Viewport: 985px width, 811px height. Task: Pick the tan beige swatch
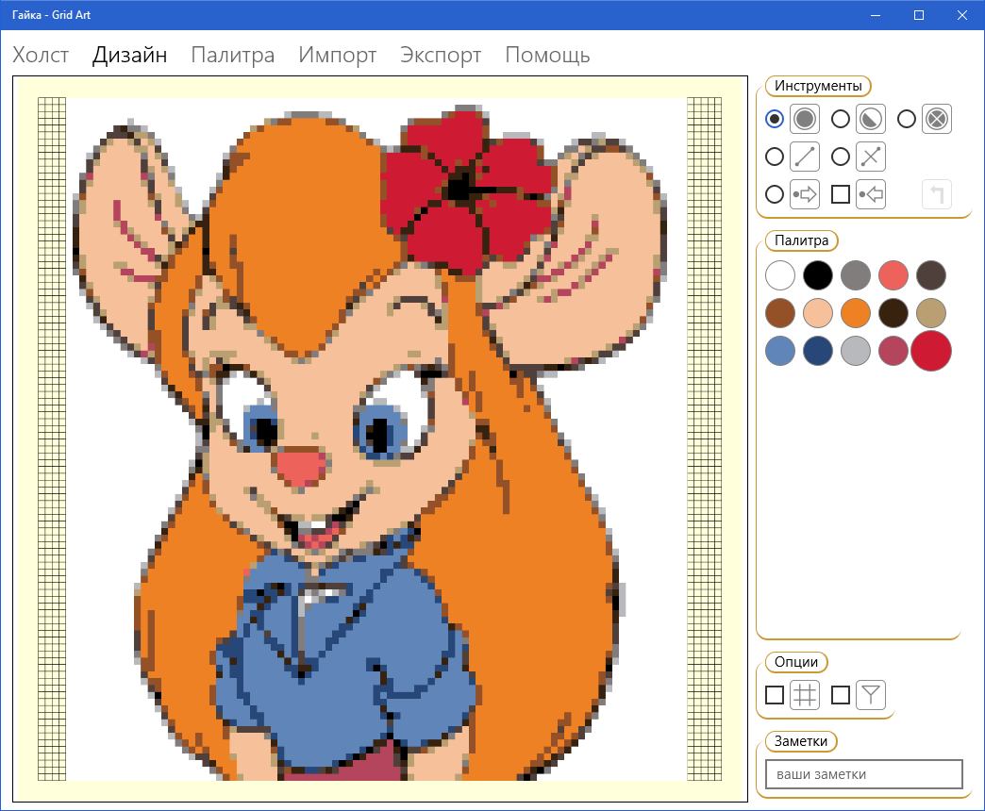point(931,313)
